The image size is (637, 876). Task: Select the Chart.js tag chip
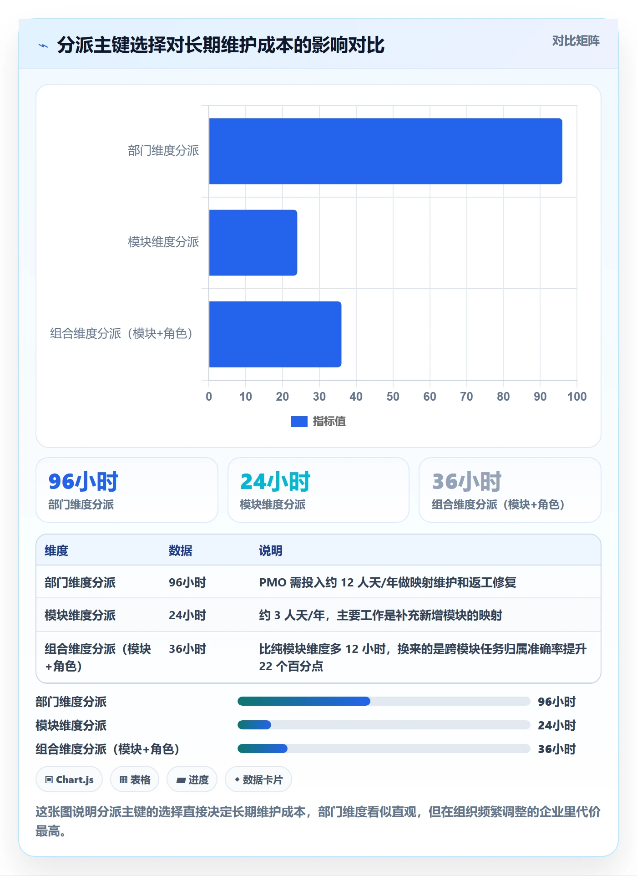(69, 779)
